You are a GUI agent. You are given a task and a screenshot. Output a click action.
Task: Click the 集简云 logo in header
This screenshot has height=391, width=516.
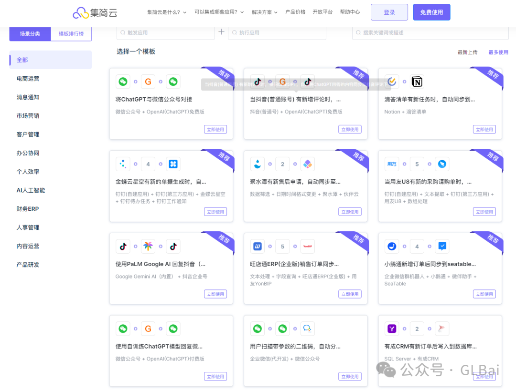click(x=95, y=12)
